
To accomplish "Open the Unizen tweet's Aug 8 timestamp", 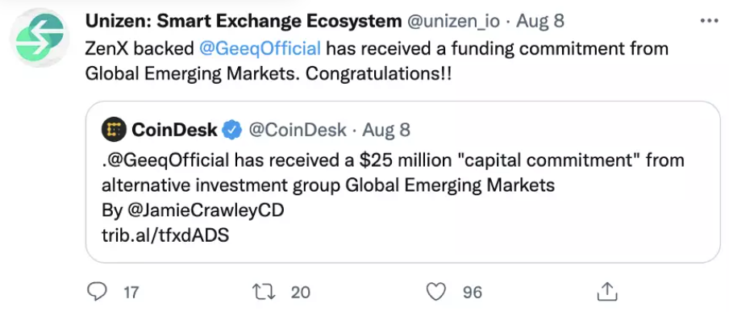I will click(x=540, y=22).
